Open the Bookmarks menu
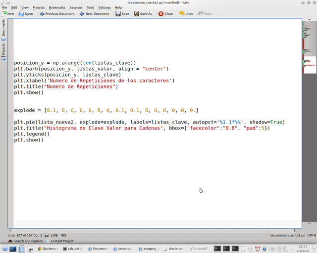Image resolution: width=317 pixels, height=253 pixels. tap(57, 8)
